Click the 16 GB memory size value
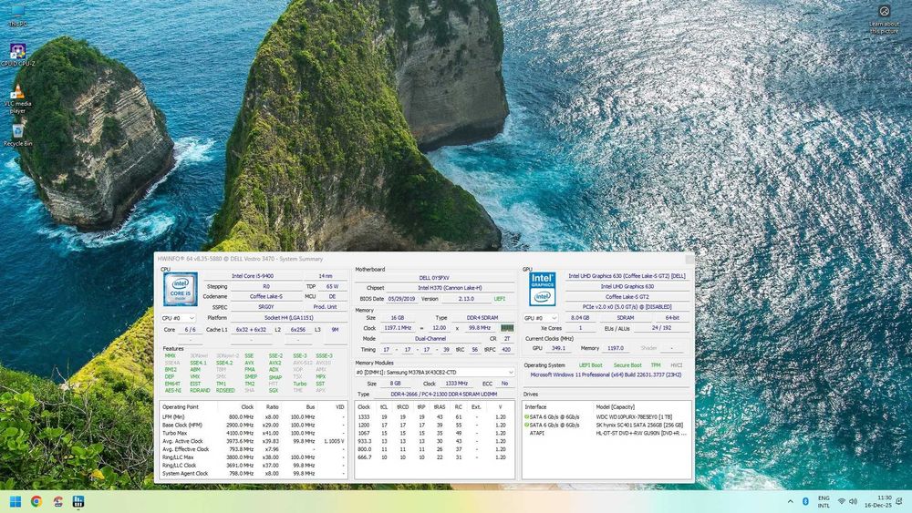 pyautogui.click(x=398, y=318)
